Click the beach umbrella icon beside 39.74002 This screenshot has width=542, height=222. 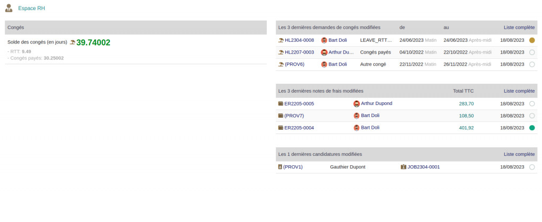[x=73, y=42]
